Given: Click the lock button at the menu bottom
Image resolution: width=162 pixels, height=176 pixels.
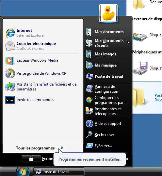Looking at the screenshot, I should 31,159.
